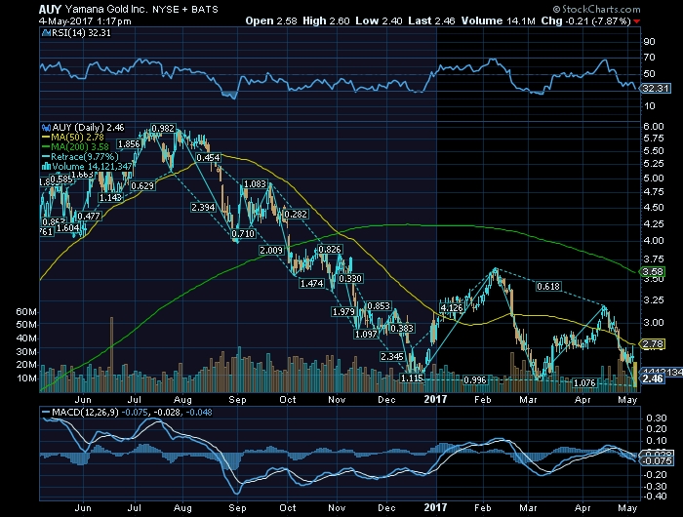683x517 pixels.
Task: Click the yellow 2.78 price axis tag
Action: tap(653, 344)
